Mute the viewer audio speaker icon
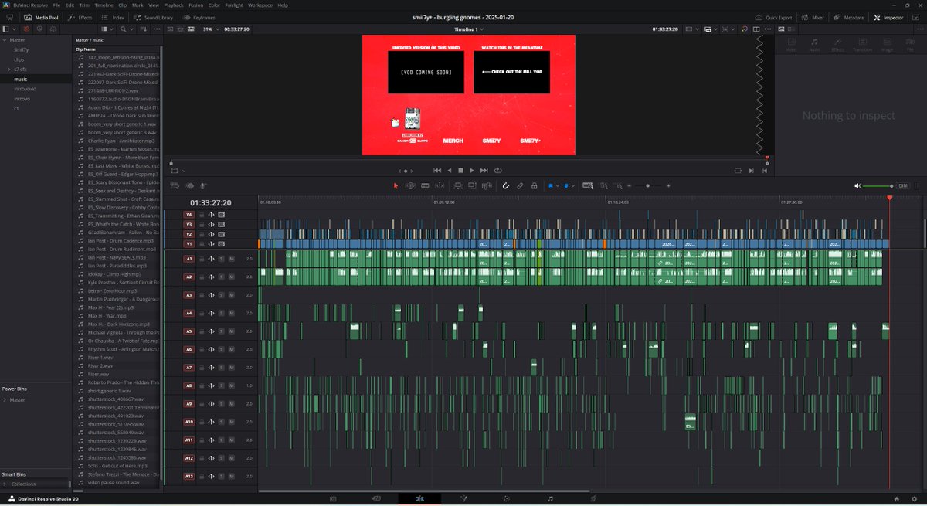927x506 pixels. coord(858,186)
